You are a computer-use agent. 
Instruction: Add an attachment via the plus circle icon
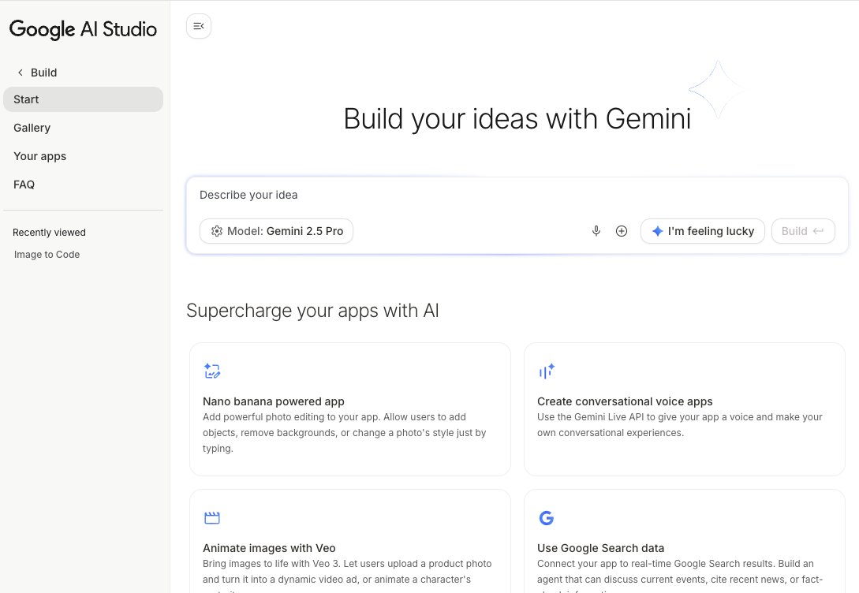click(x=622, y=231)
